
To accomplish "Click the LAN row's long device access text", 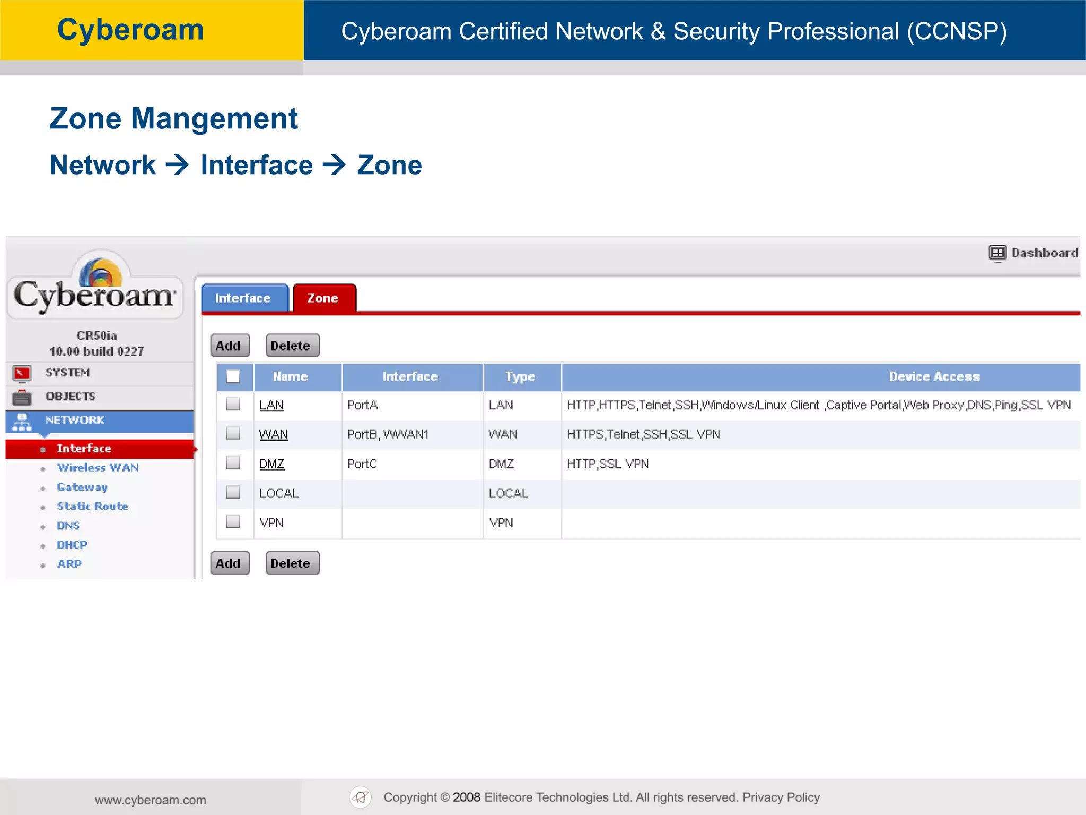I will pos(819,405).
